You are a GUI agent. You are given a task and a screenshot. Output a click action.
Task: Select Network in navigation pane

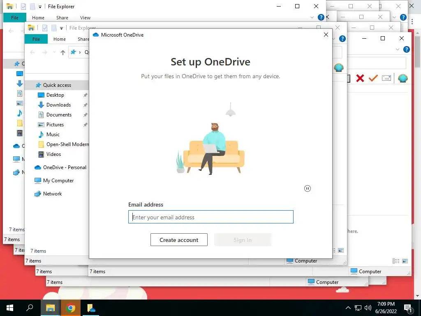pos(52,194)
